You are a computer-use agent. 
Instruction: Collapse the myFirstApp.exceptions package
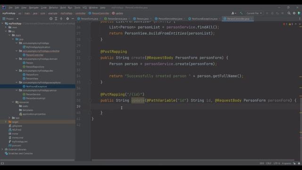17,83
